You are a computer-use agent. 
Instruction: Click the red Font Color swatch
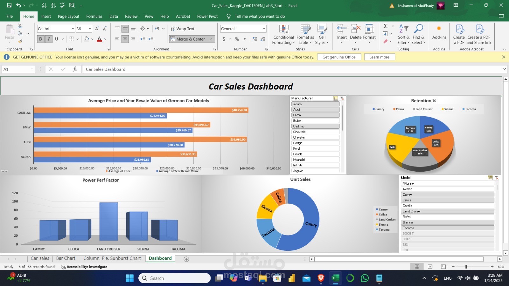point(99,39)
